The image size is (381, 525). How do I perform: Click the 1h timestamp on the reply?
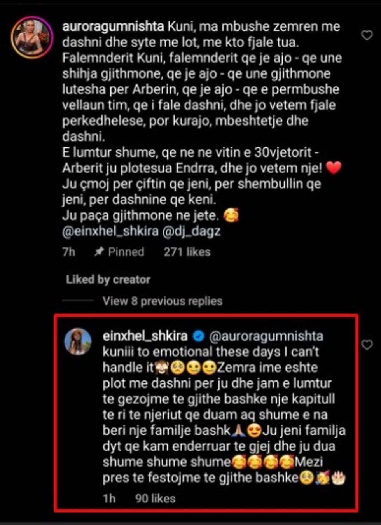(109, 499)
